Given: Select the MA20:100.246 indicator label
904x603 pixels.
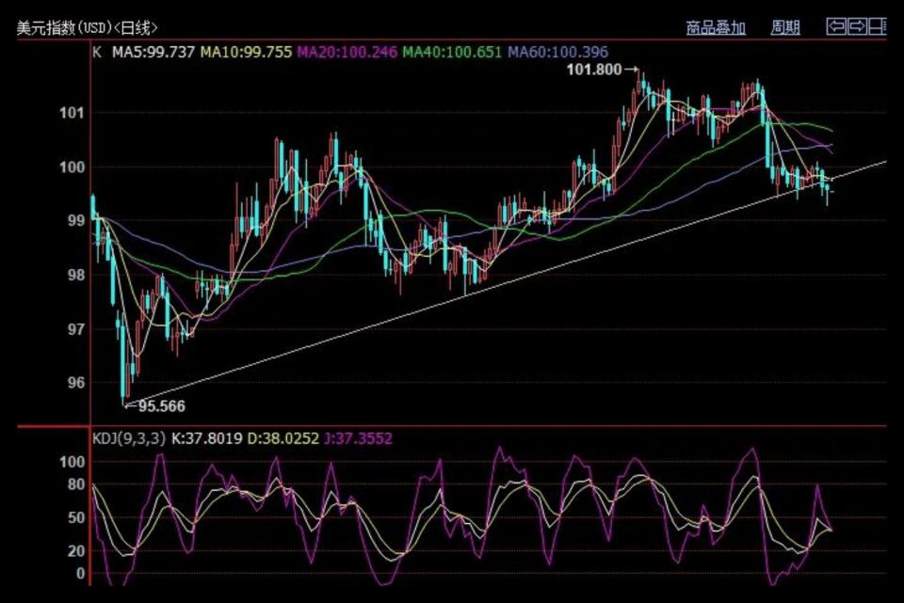Looking at the screenshot, I should pos(347,53).
